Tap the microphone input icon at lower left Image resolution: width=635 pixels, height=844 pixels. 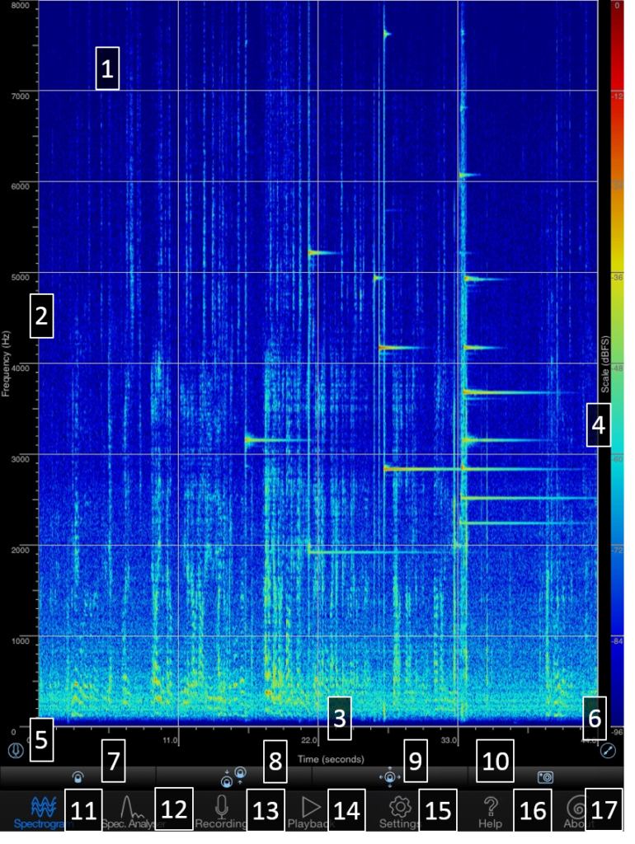click(16, 750)
